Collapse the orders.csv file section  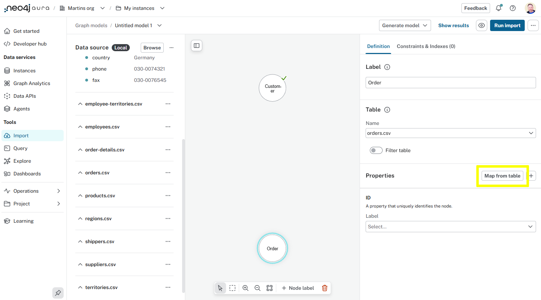(80, 173)
